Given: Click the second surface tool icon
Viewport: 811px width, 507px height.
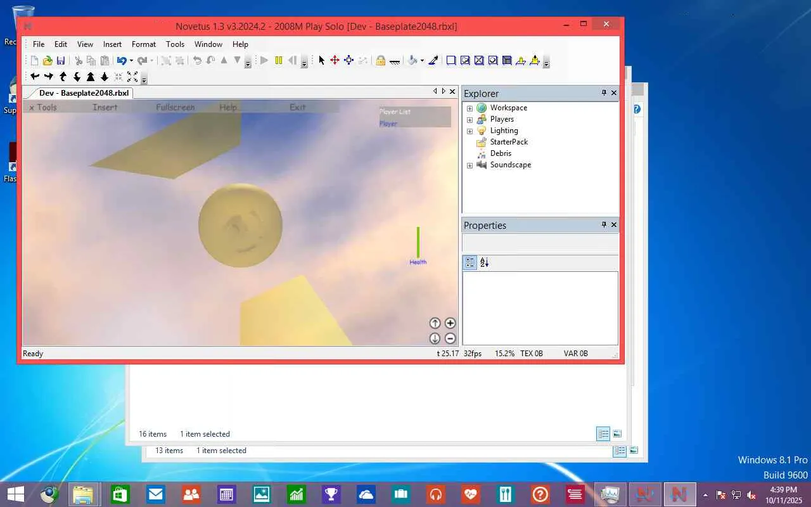Looking at the screenshot, I should (465, 61).
